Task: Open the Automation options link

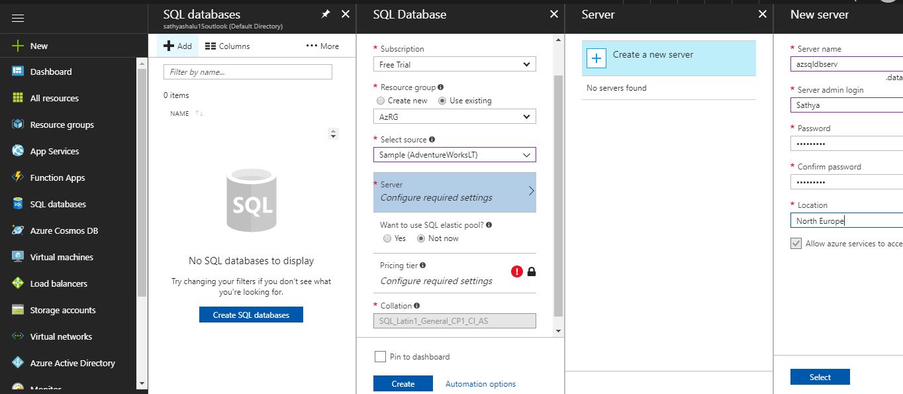Action: 481,383
